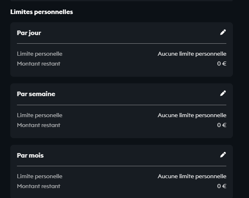The image size is (249, 198).
Task: Click "Aucune limite personnelle" value under Par mois
Action: [x=192, y=176]
